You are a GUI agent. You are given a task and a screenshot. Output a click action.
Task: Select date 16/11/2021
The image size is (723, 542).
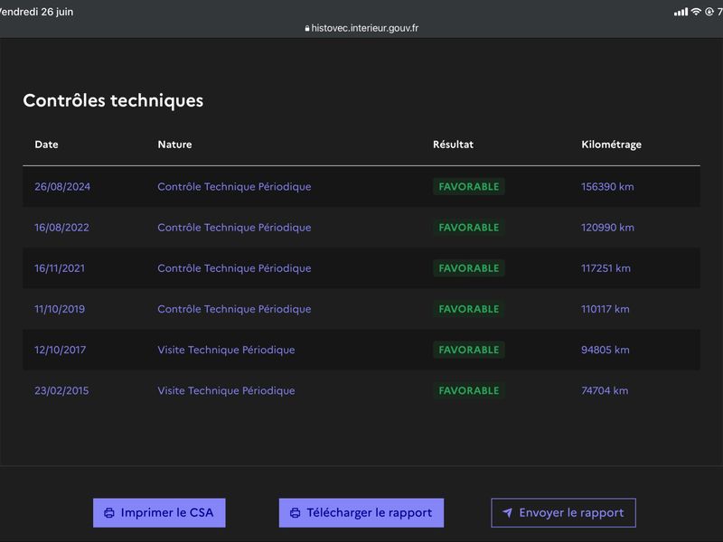(60, 268)
